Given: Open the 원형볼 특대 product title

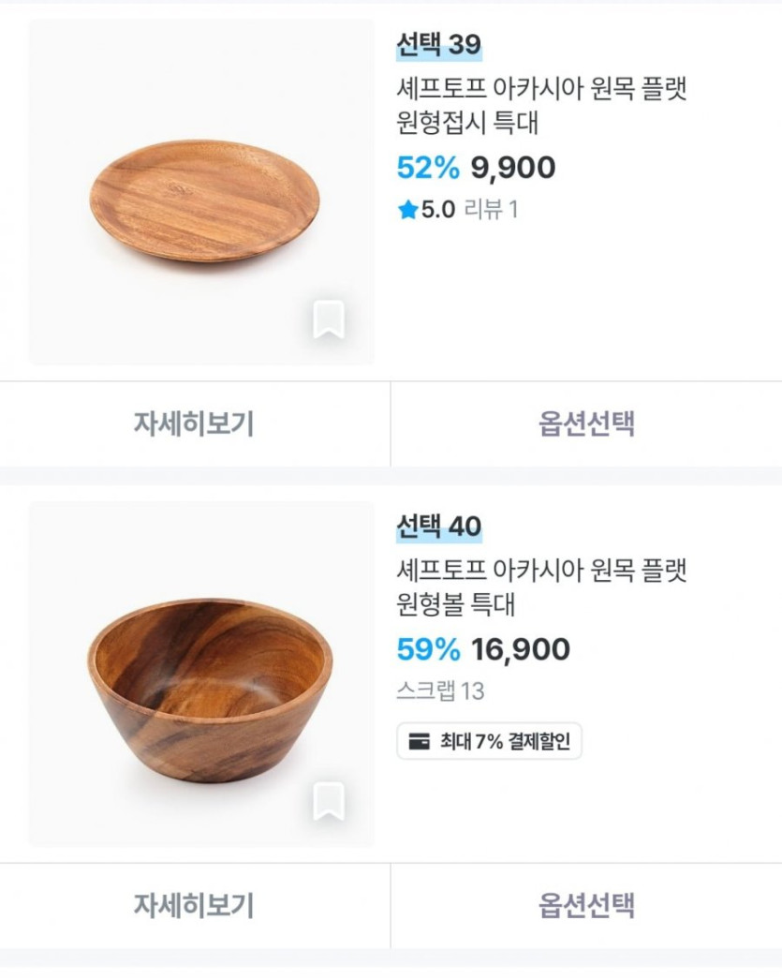Looking at the screenshot, I should tap(542, 587).
